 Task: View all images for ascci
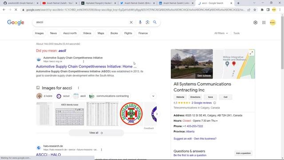96,133
